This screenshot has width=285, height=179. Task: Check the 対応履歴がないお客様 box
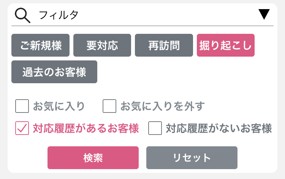click(155, 128)
